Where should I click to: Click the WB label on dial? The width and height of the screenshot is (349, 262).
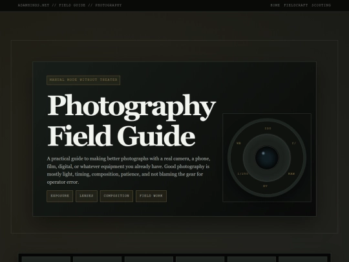pos(238,143)
